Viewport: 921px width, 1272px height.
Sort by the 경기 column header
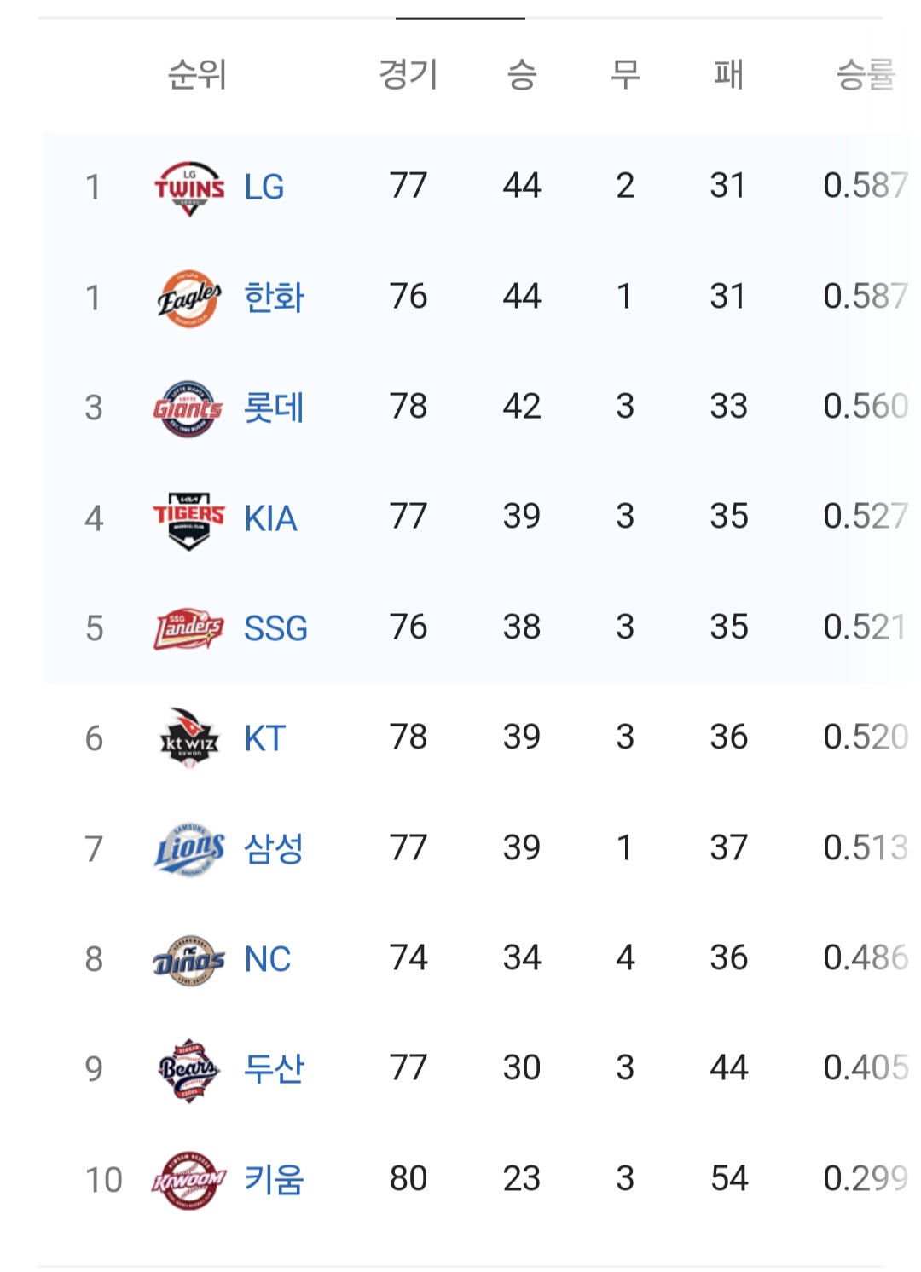coord(408,74)
